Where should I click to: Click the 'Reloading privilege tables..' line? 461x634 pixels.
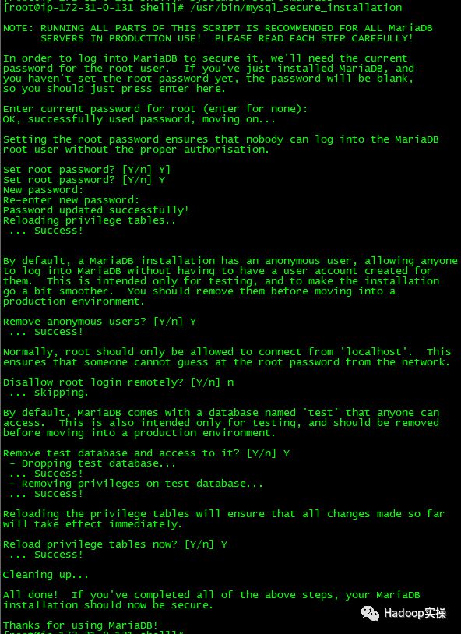[90, 220]
